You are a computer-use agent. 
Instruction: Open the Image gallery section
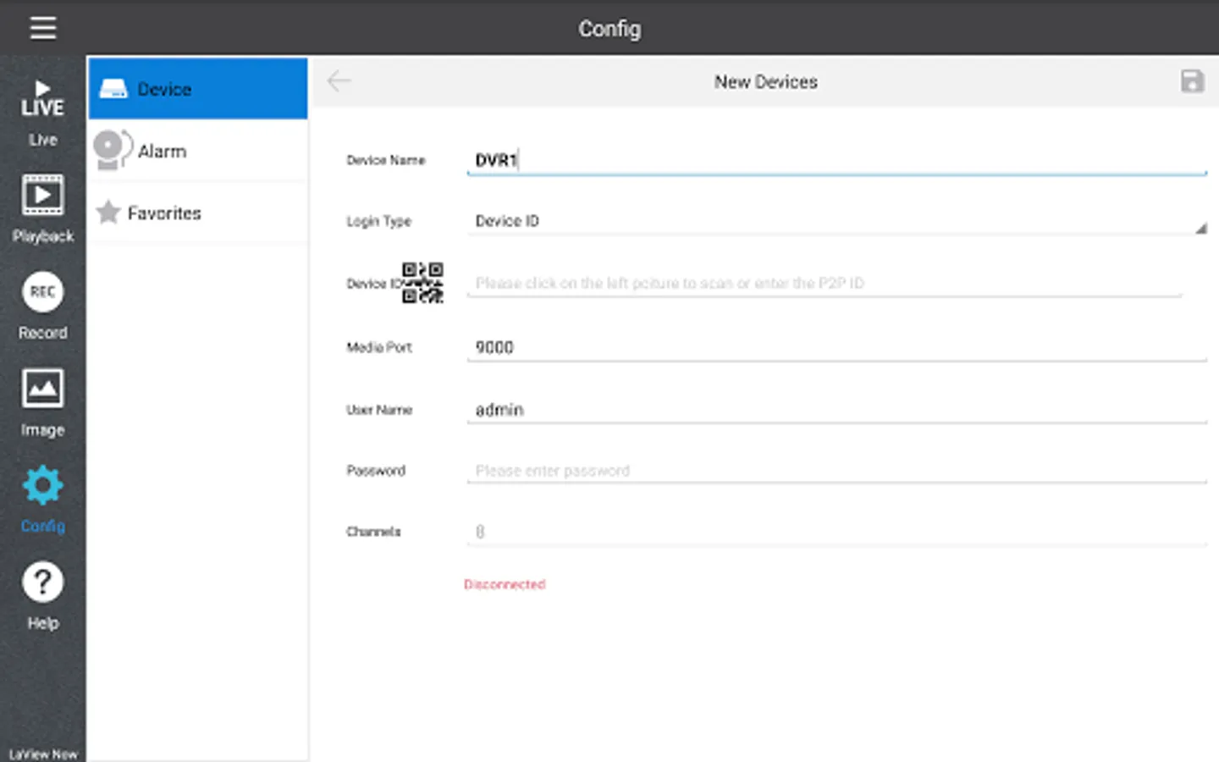[x=42, y=403]
